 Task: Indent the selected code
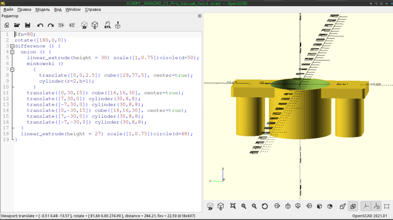tap(72, 25)
